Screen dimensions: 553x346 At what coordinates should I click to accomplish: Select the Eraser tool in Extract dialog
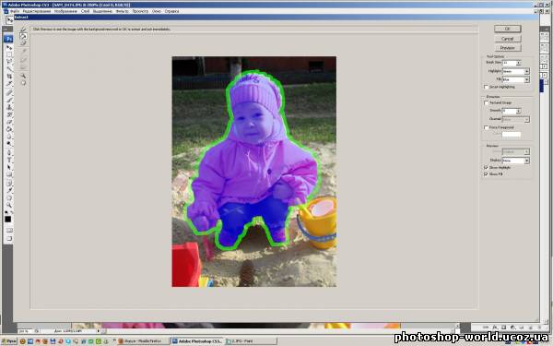point(23,43)
